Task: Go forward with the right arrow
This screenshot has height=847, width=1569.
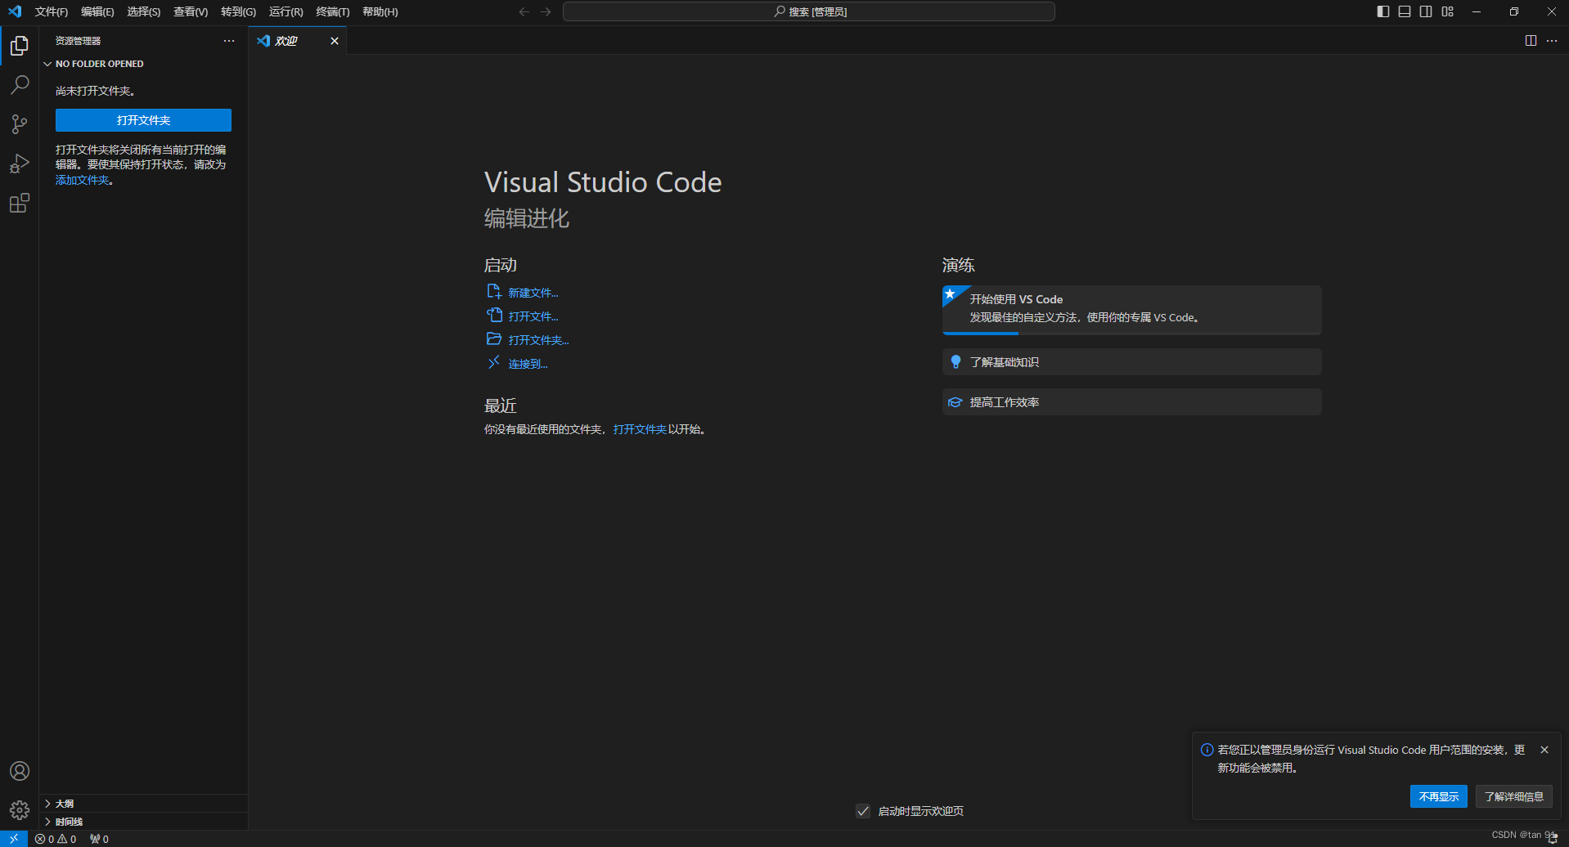Action: (x=546, y=11)
